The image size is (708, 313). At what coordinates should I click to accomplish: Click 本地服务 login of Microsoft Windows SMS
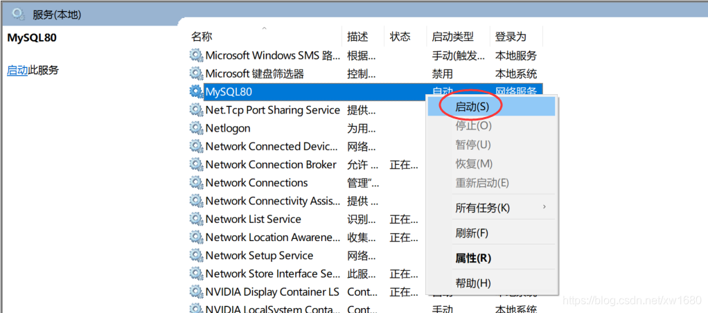516,55
